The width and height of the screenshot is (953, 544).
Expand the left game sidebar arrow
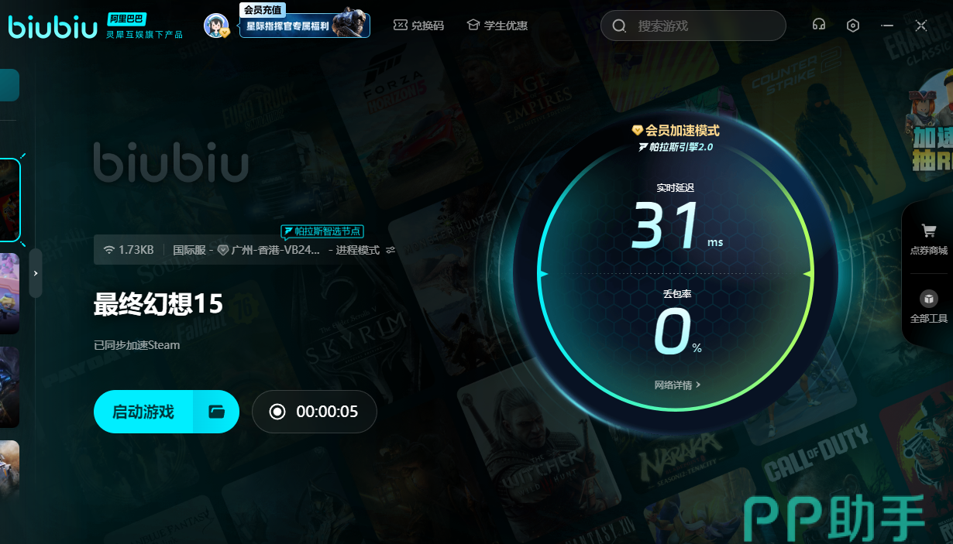pyautogui.click(x=36, y=273)
